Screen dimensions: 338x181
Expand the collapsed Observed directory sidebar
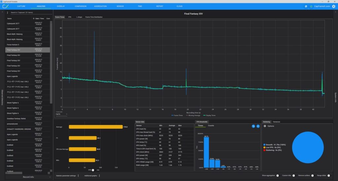click(x=2, y=97)
